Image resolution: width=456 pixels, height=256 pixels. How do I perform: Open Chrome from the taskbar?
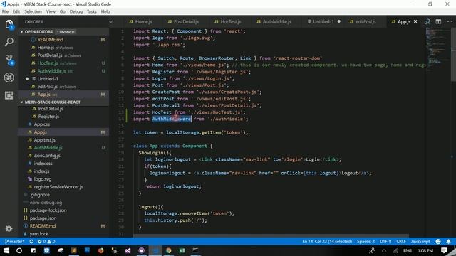169,250
